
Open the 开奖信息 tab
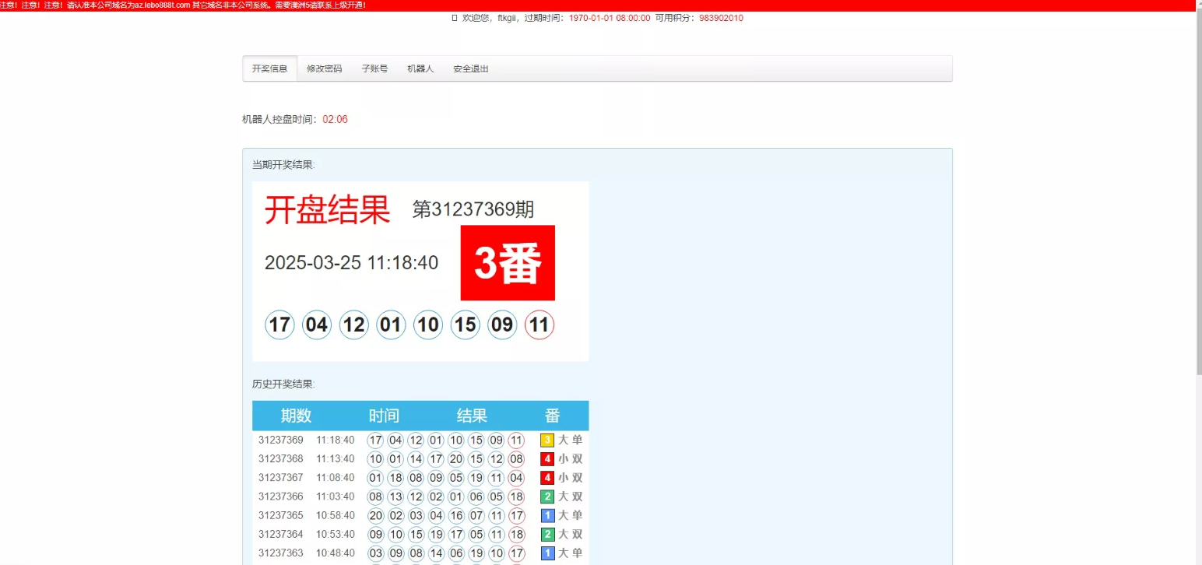pos(269,68)
